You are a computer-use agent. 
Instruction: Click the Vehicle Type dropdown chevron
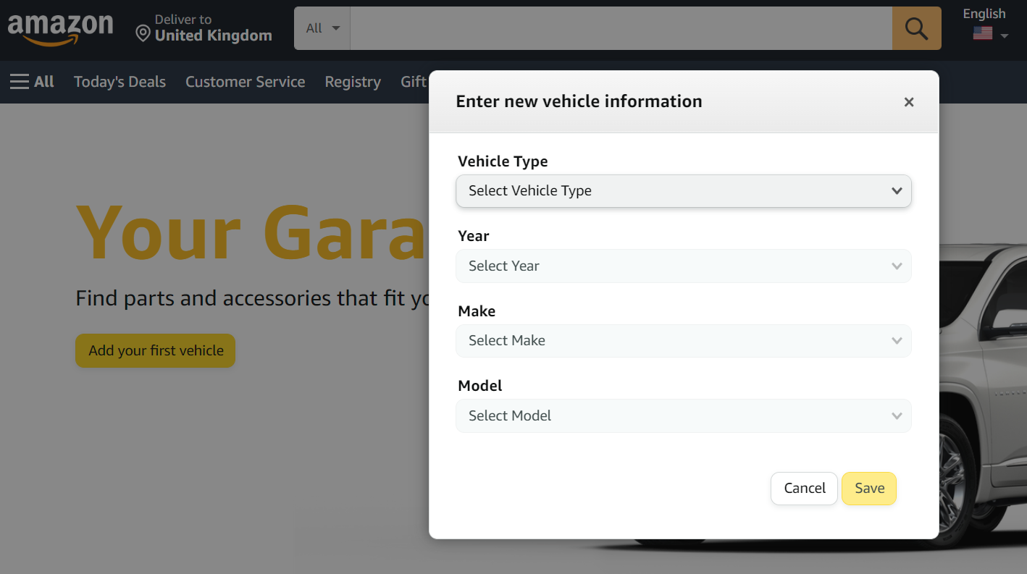pos(897,191)
